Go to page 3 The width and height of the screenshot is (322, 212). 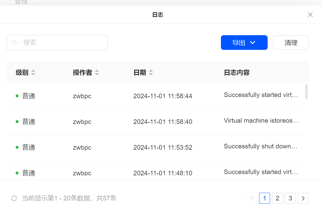[x=290, y=198]
